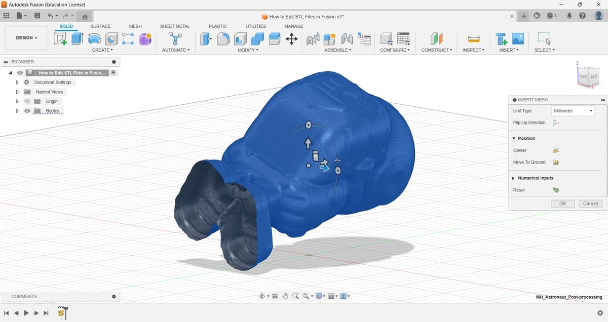
Task: Select the As-built Joint tool
Action: (347, 39)
